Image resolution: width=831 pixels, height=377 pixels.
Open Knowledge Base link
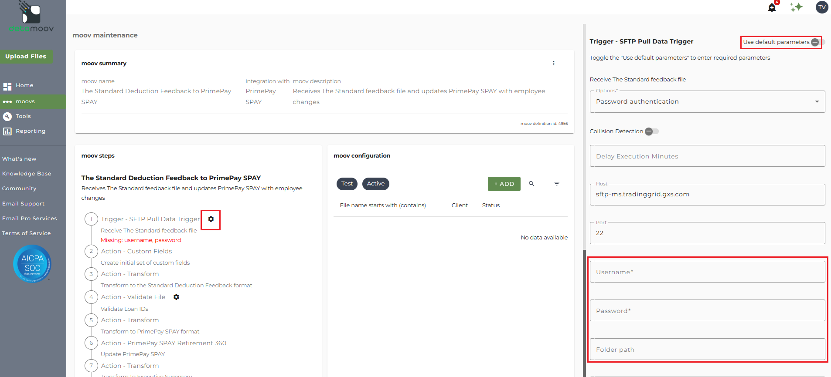coord(27,174)
